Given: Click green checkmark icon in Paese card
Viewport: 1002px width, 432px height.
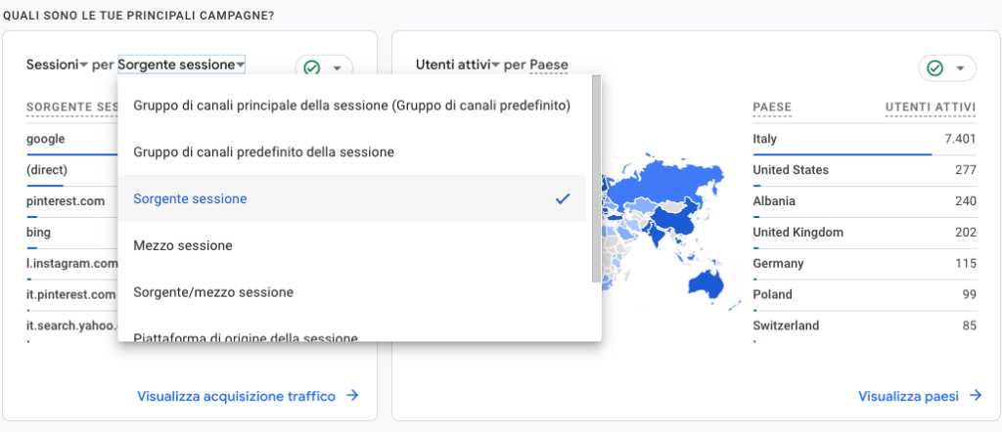Looking at the screenshot, I should (x=934, y=68).
